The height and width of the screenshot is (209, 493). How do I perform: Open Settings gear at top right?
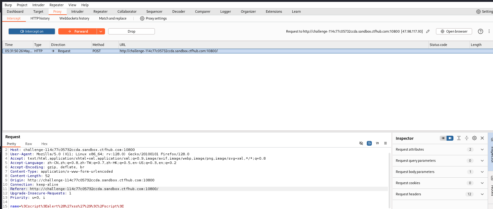484,11
